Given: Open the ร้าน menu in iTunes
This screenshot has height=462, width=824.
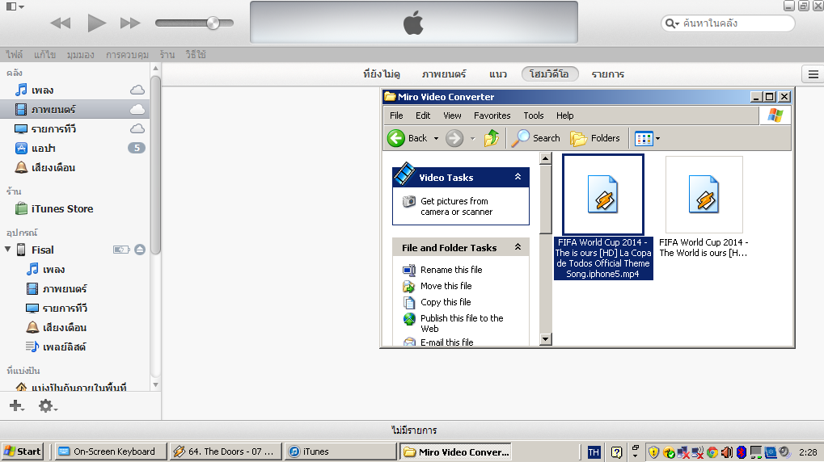Looking at the screenshot, I should 167,55.
